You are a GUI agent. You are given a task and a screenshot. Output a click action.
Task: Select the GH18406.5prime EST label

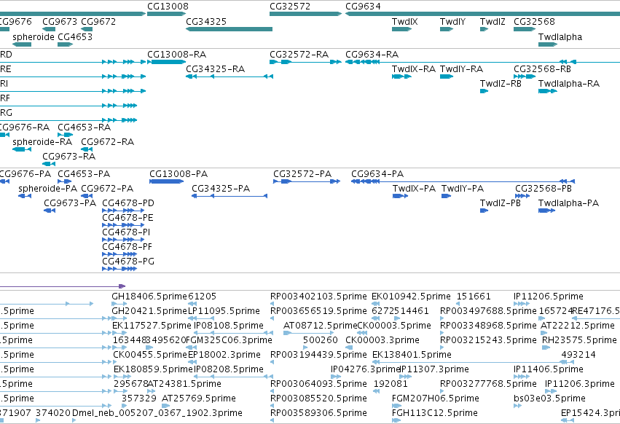149,297
